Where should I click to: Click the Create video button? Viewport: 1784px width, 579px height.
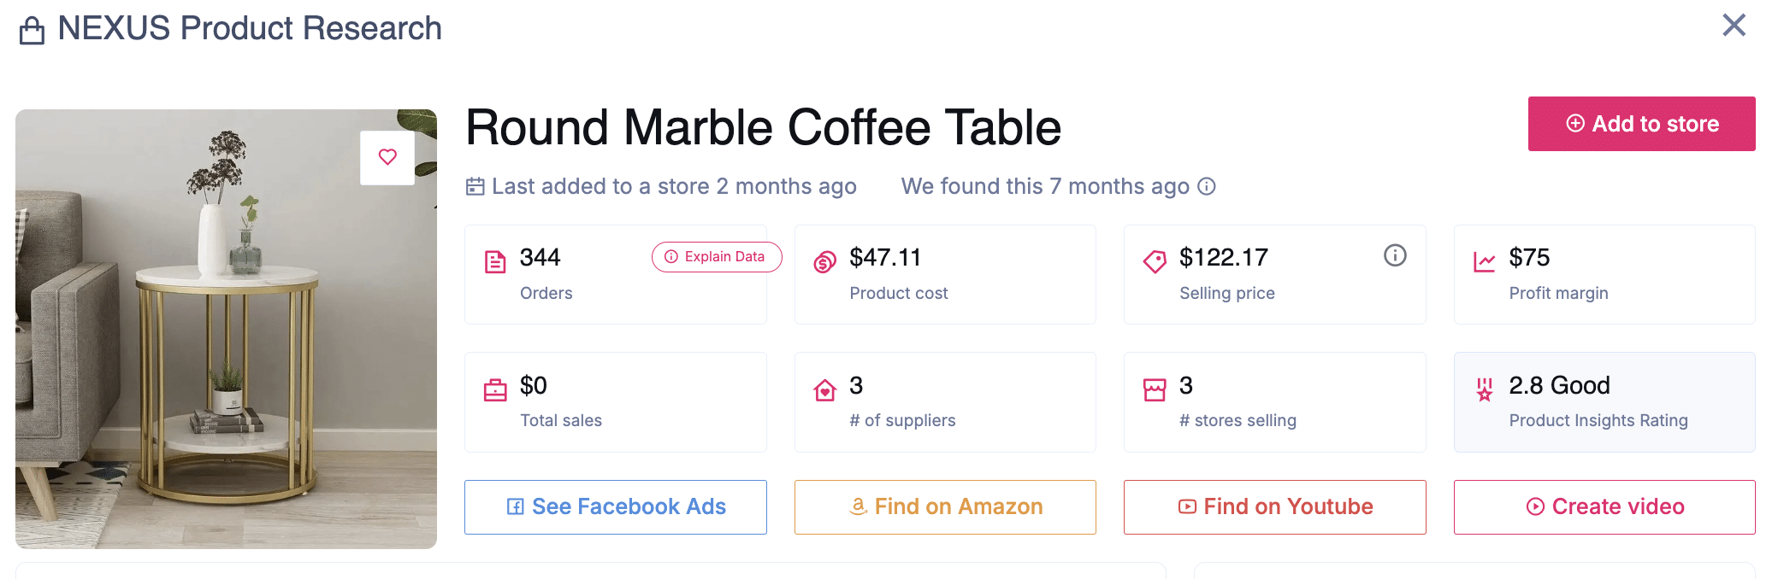click(x=1604, y=506)
